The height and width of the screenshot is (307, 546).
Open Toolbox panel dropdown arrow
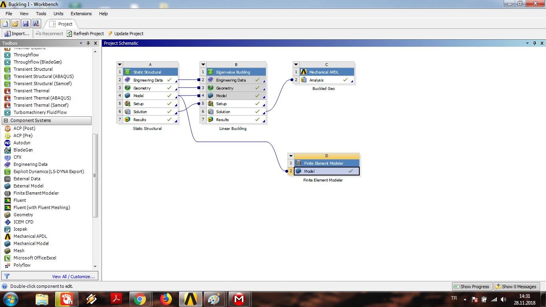(81, 43)
